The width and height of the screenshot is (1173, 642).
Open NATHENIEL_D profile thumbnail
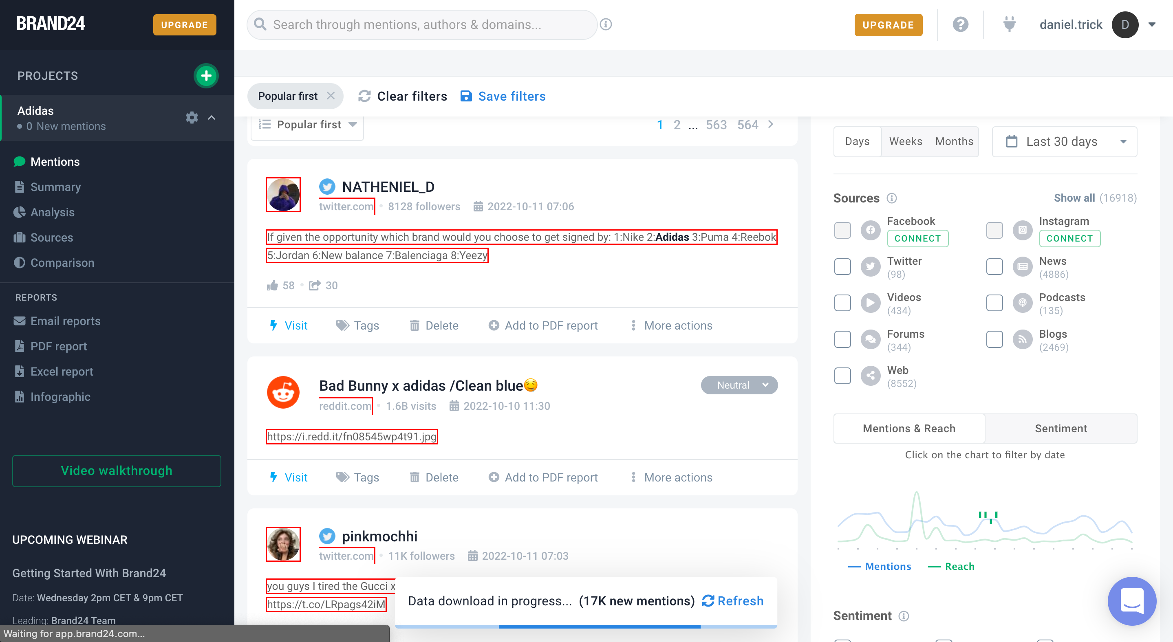tap(283, 194)
